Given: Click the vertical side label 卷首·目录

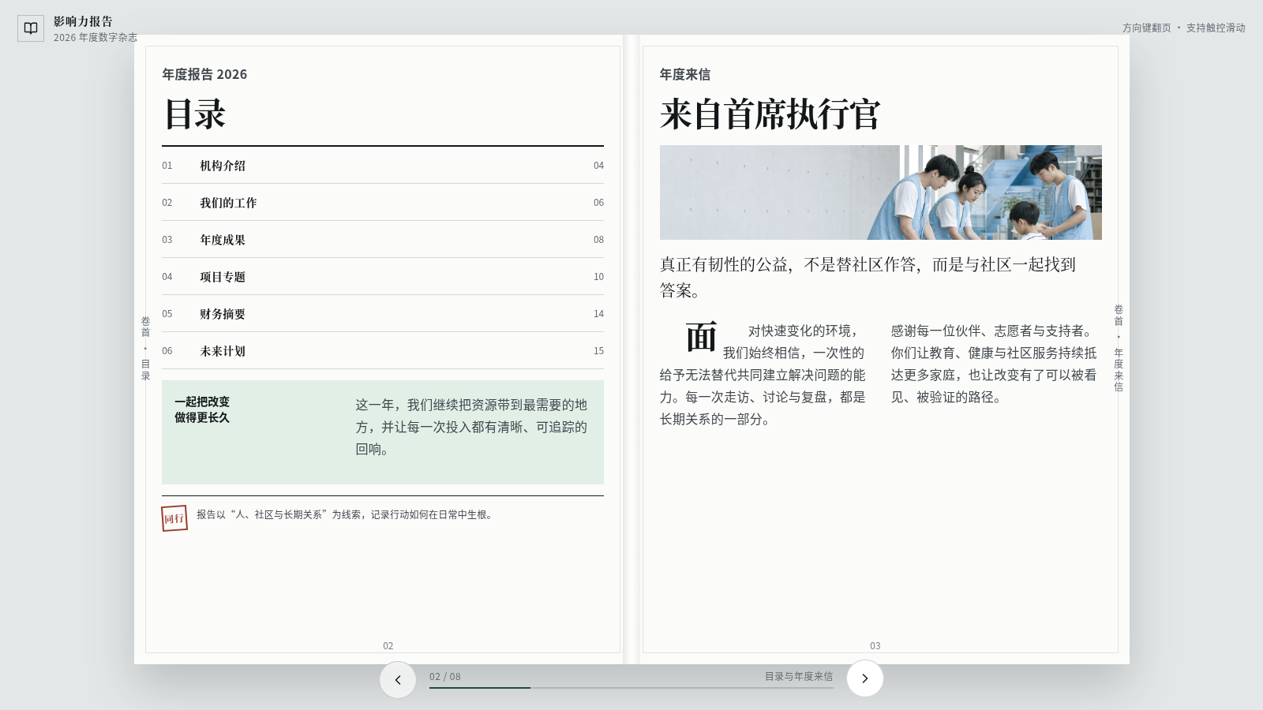Looking at the screenshot, I should (x=145, y=349).
